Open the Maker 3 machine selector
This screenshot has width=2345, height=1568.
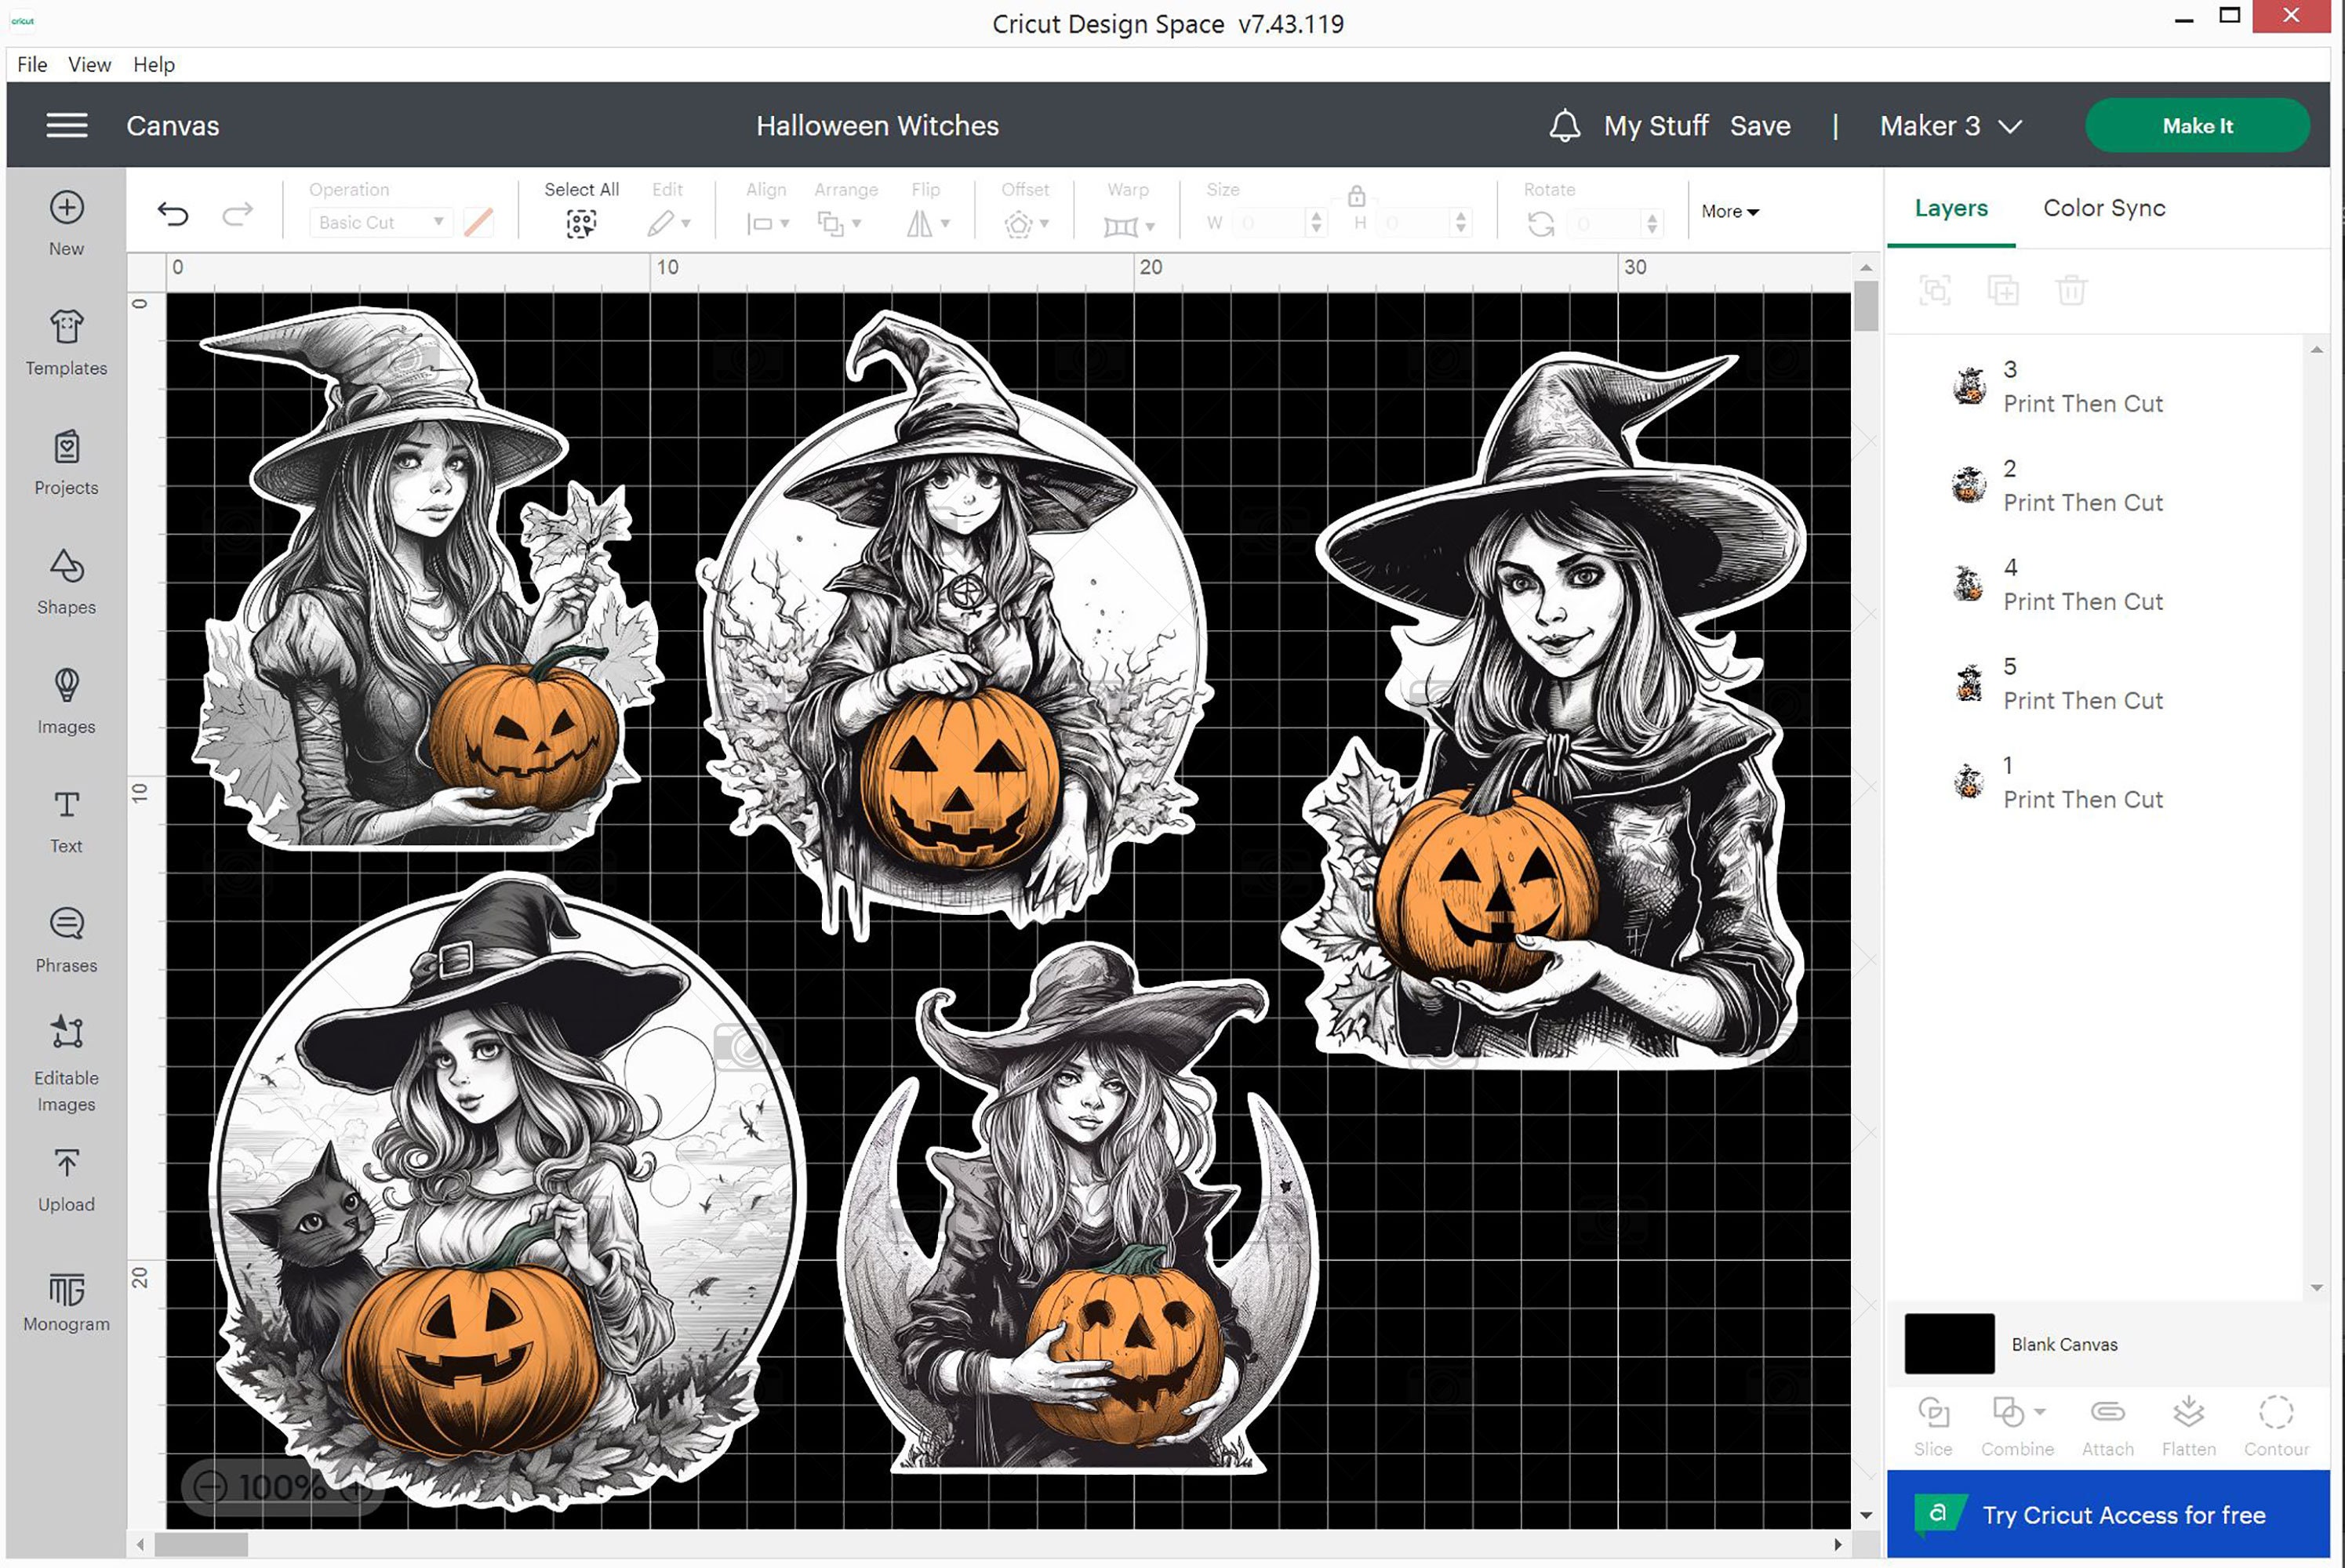[1949, 126]
